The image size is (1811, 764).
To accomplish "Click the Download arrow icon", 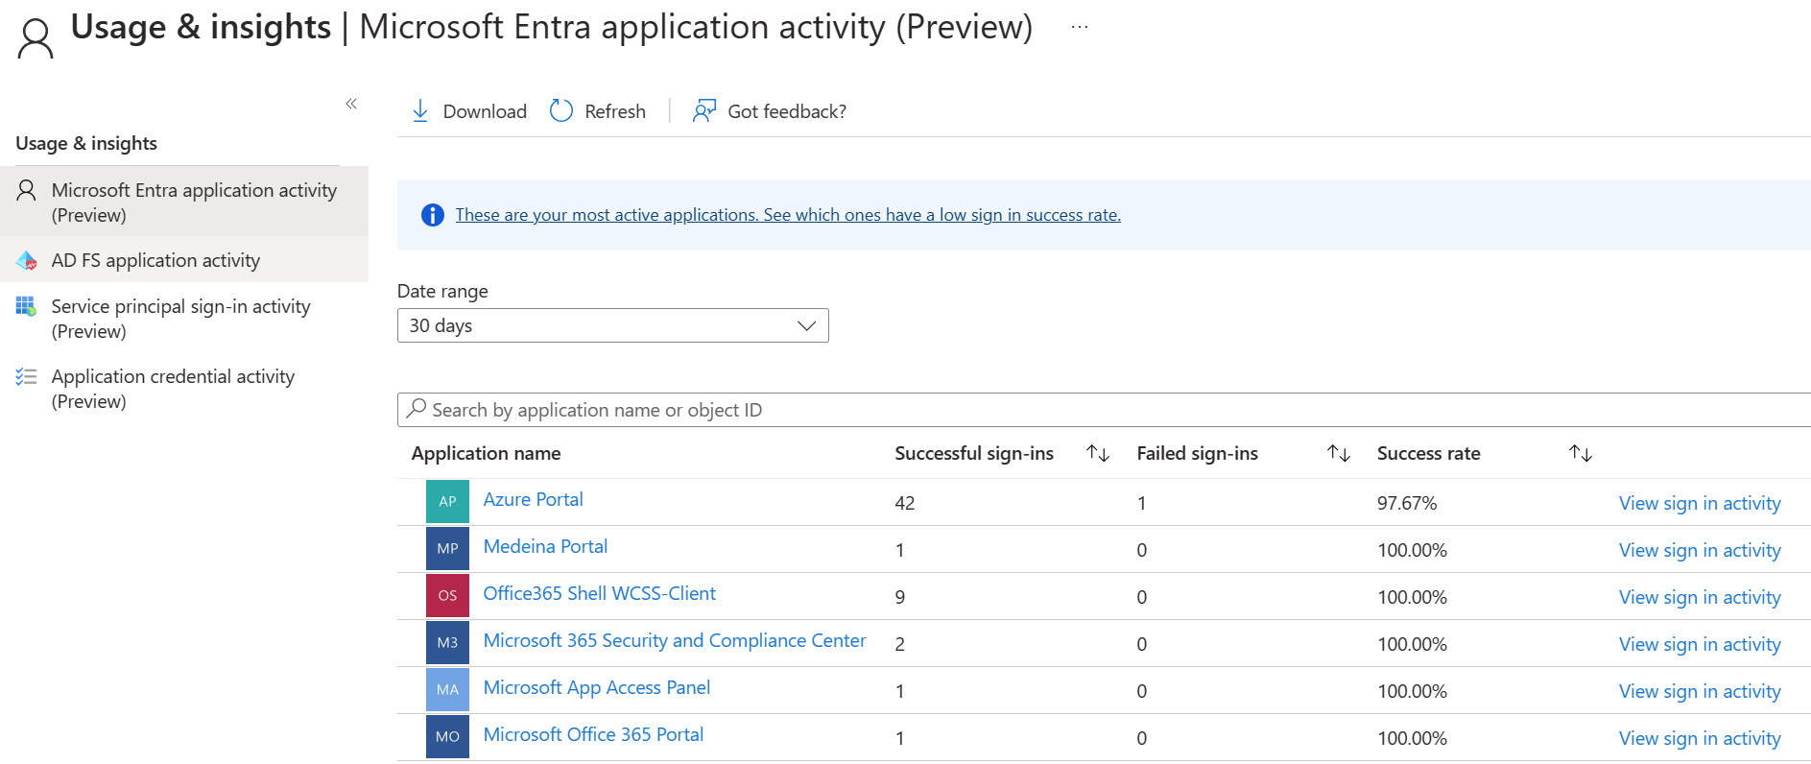I will click(x=419, y=111).
